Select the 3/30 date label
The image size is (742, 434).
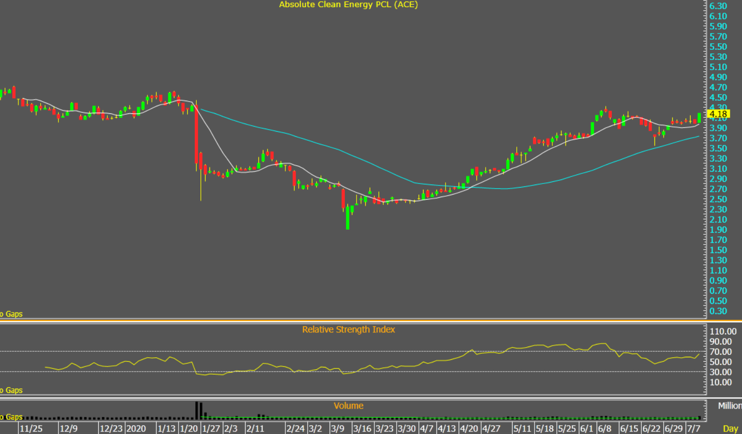tap(407, 428)
